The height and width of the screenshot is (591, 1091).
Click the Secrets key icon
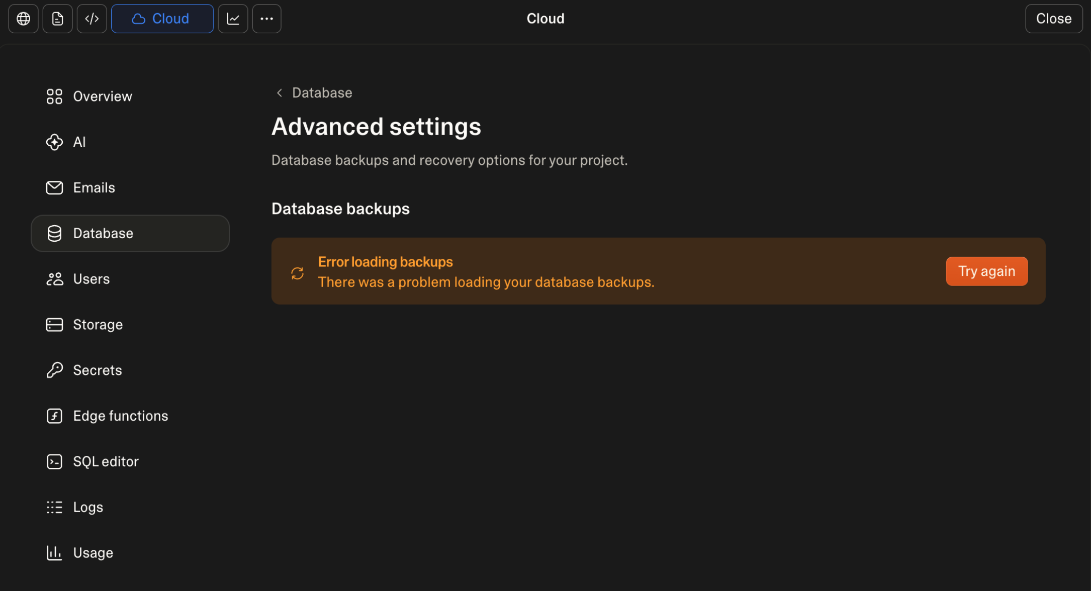click(x=54, y=370)
